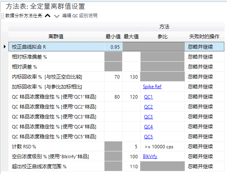Select 内标回收率 % [与校正空白比较] label
The image size is (227, 174).
click(47, 77)
